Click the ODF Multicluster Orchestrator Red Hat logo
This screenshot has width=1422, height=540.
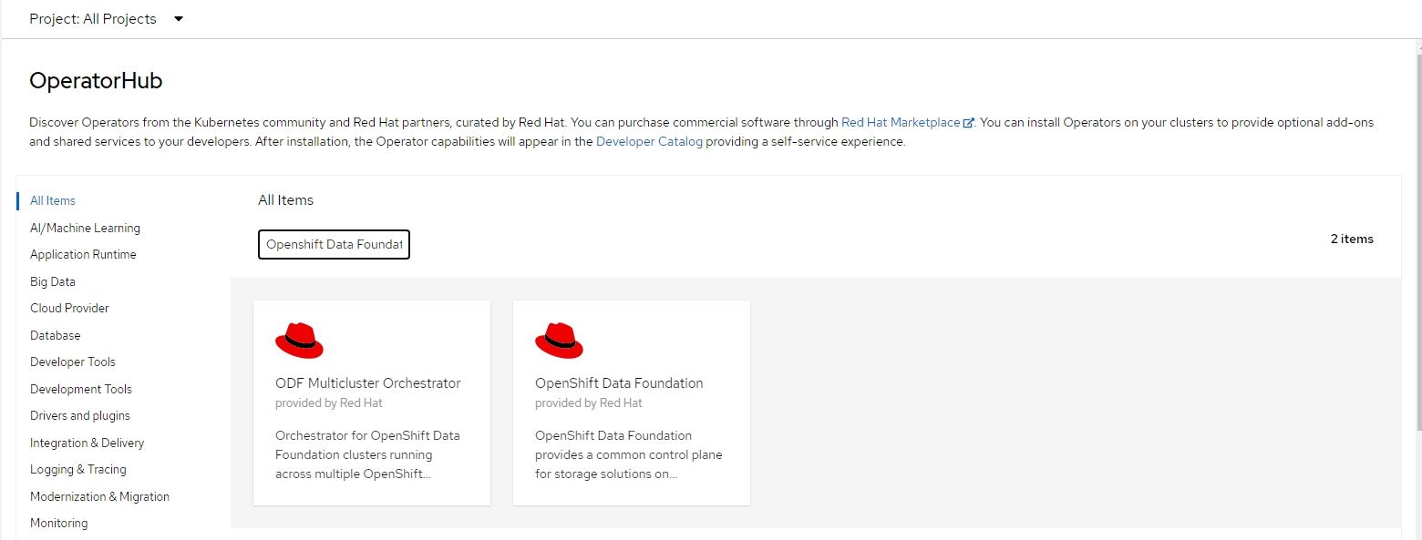[x=299, y=341]
